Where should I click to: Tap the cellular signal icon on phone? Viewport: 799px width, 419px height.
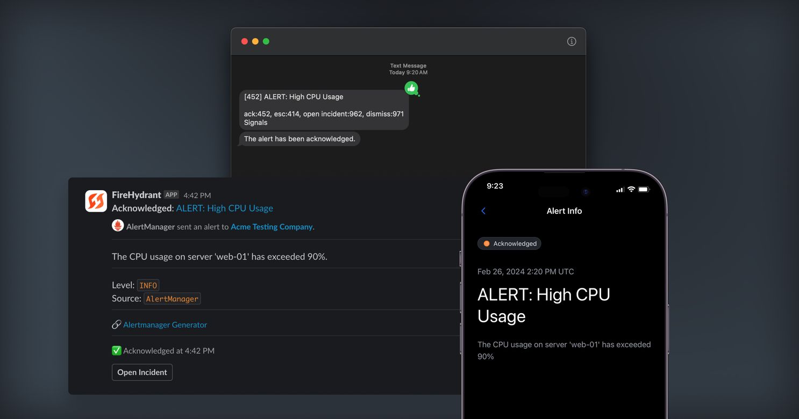click(620, 189)
